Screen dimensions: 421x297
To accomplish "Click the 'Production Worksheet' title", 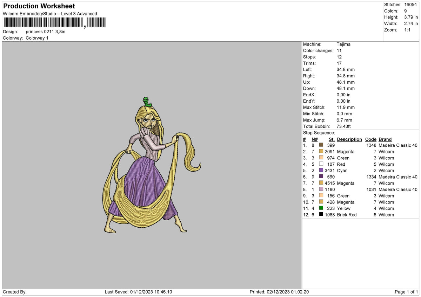I will click(39, 6).
